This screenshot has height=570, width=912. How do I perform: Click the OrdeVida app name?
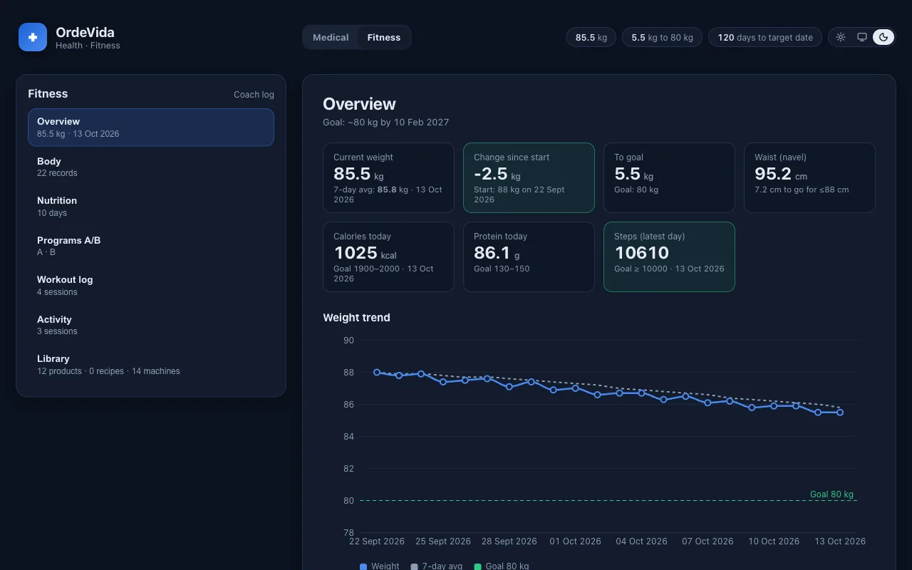tap(85, 32)
